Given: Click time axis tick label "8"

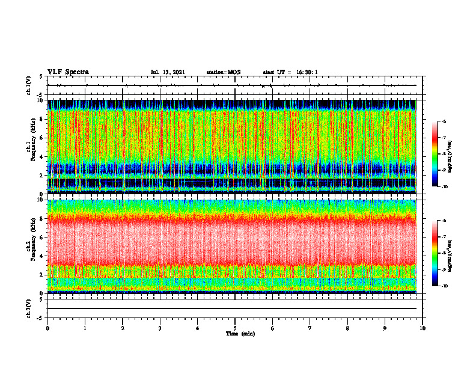Looking at the screenshot, I should pos(347,328).
